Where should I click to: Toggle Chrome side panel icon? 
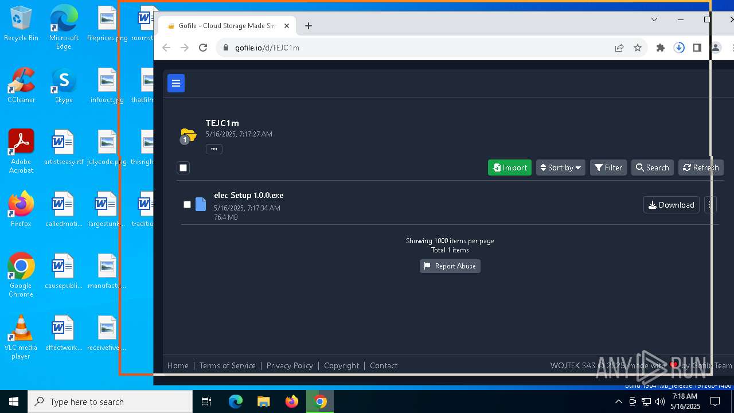coord(697,48)
